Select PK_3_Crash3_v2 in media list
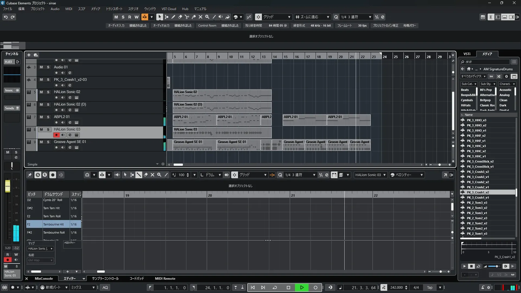The height and width of the screenshot is (293, 521). [x=478, y=172]
